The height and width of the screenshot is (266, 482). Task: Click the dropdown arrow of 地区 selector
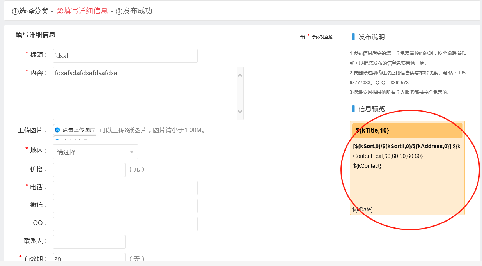click(x=132, y=152)
